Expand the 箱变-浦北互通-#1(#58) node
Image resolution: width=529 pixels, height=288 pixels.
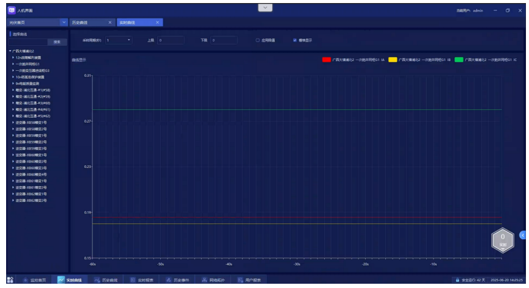click(13, 90)
